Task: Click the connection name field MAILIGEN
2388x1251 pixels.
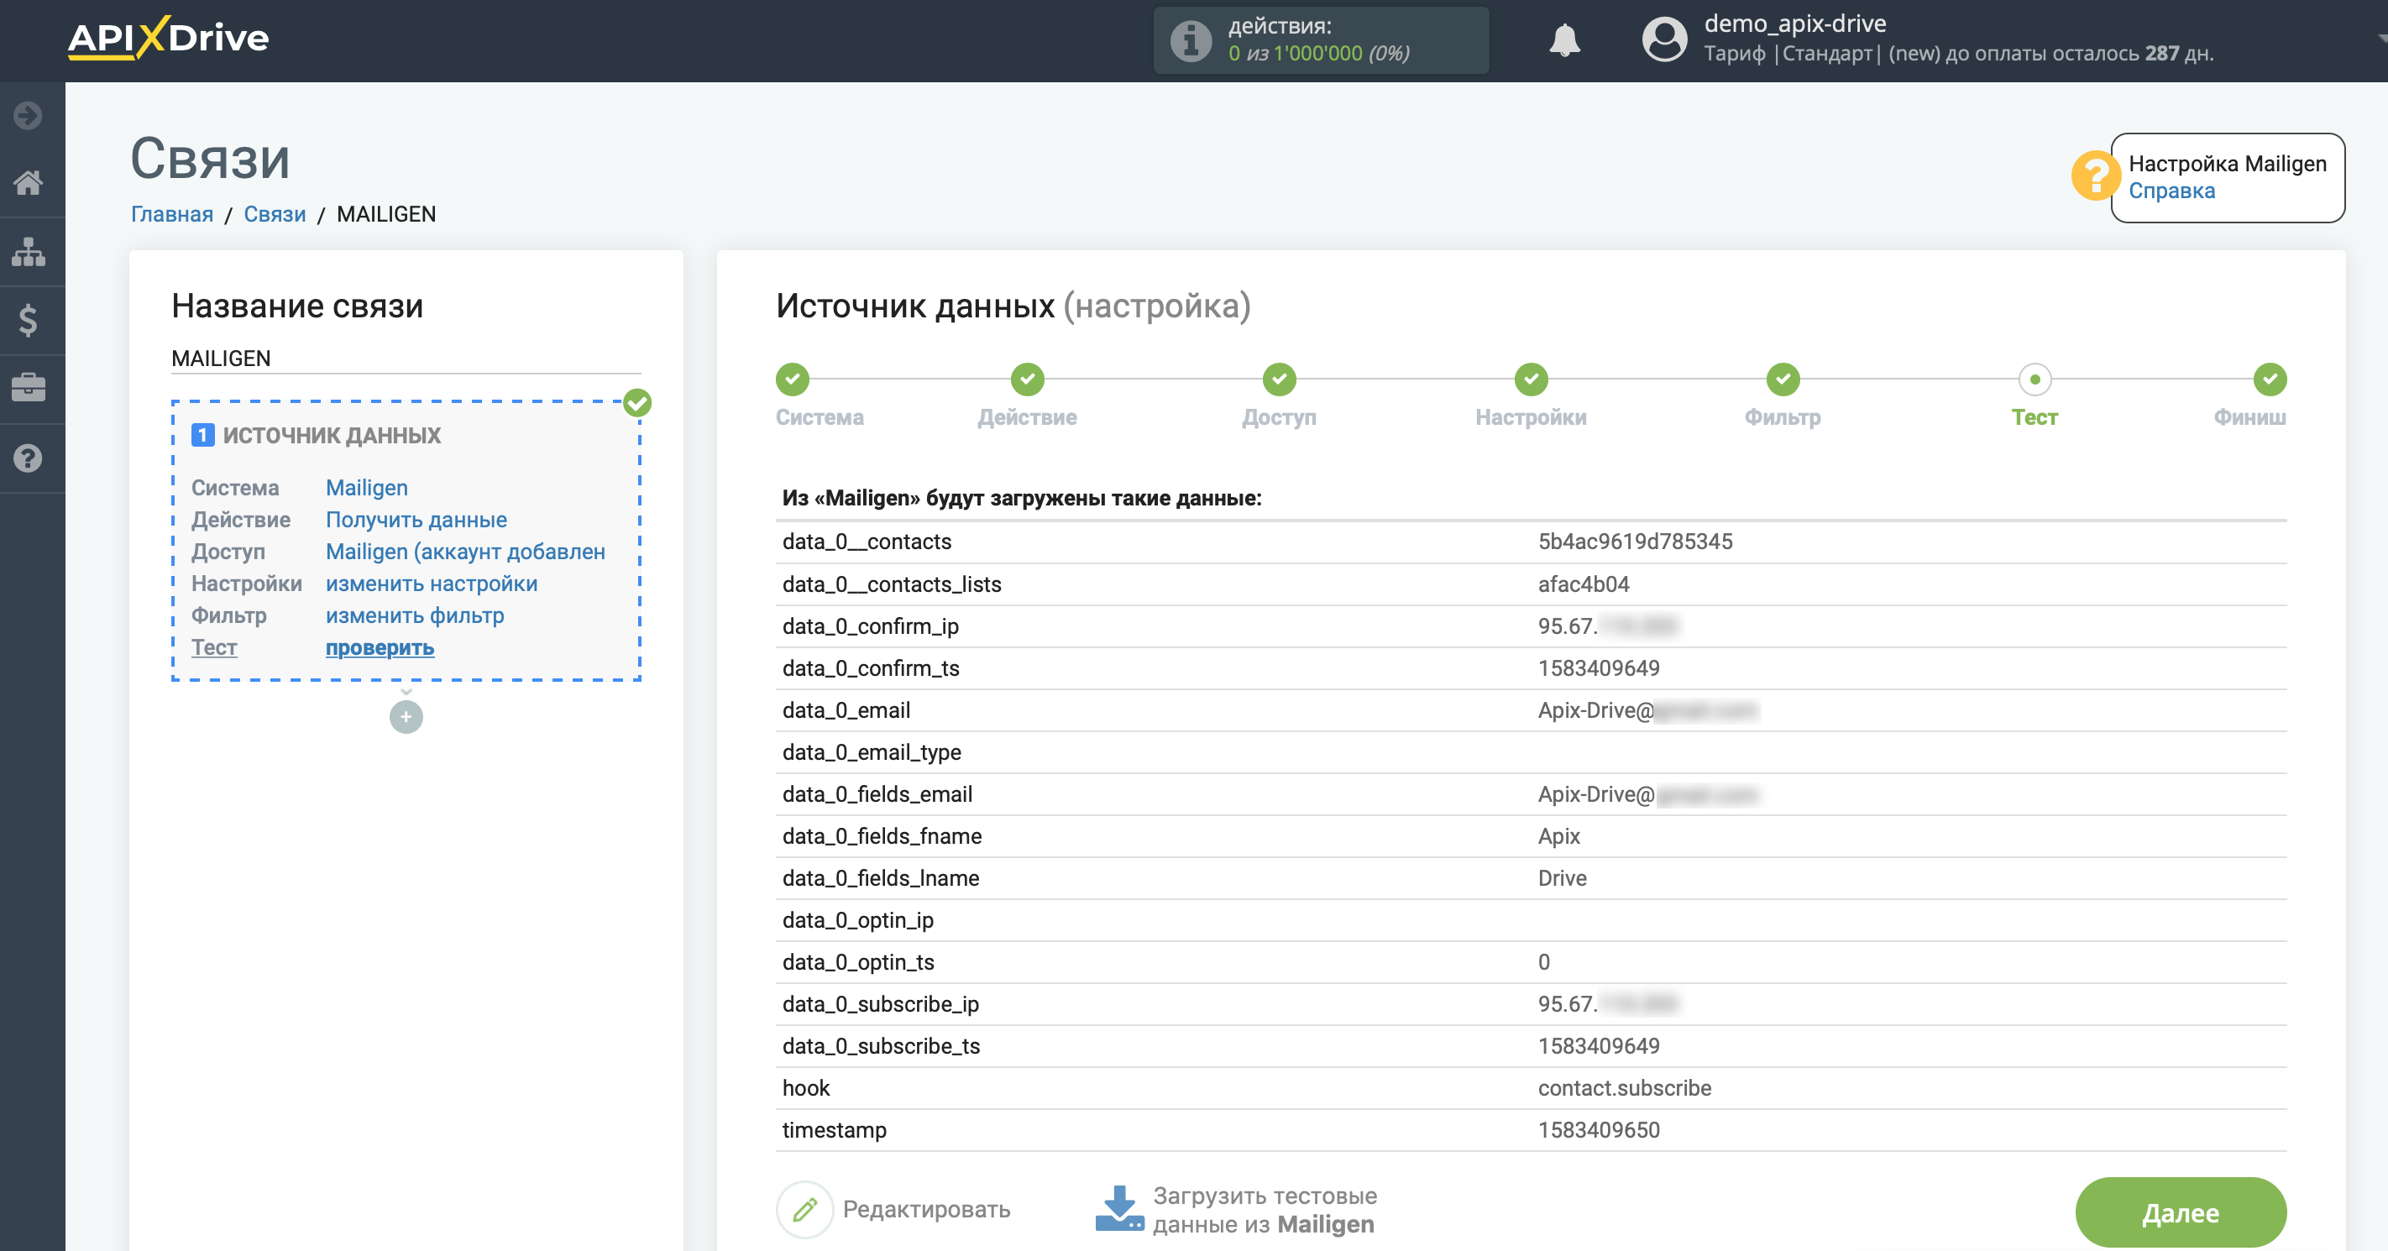Action: click(x=406, y=359)
